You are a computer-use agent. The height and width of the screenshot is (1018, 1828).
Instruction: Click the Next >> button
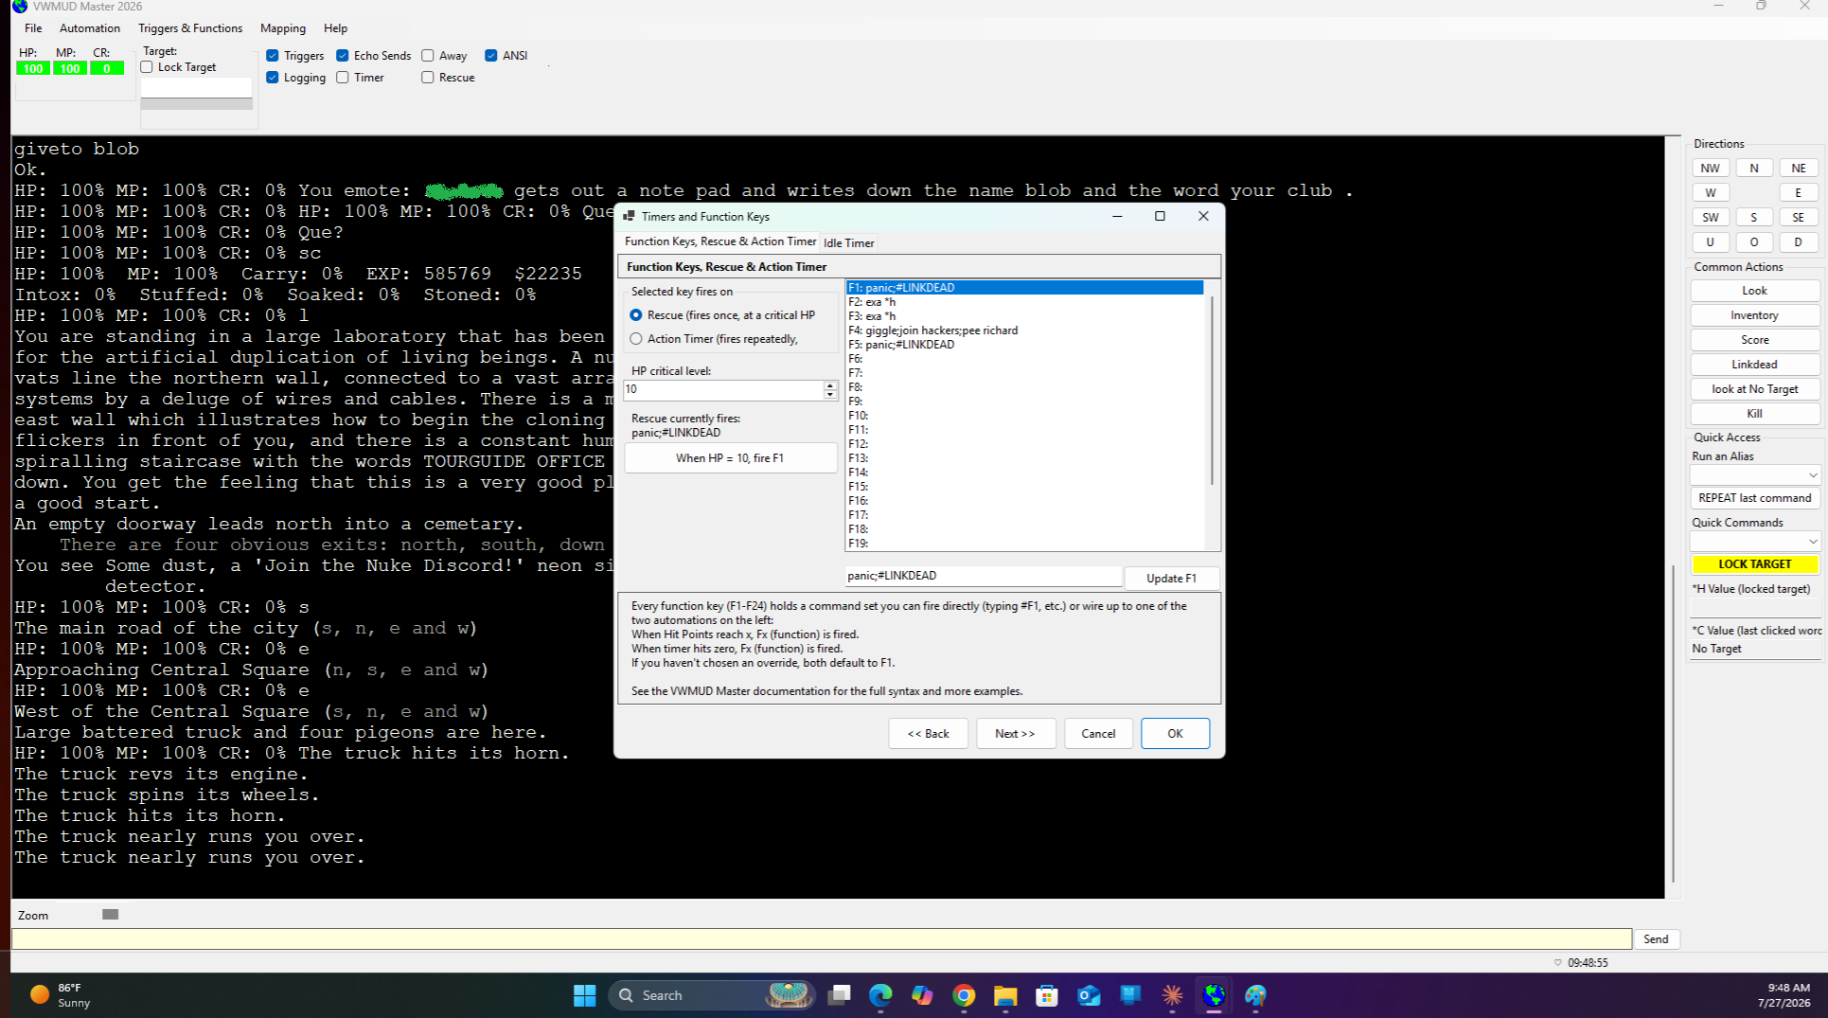pos(1015,734)
